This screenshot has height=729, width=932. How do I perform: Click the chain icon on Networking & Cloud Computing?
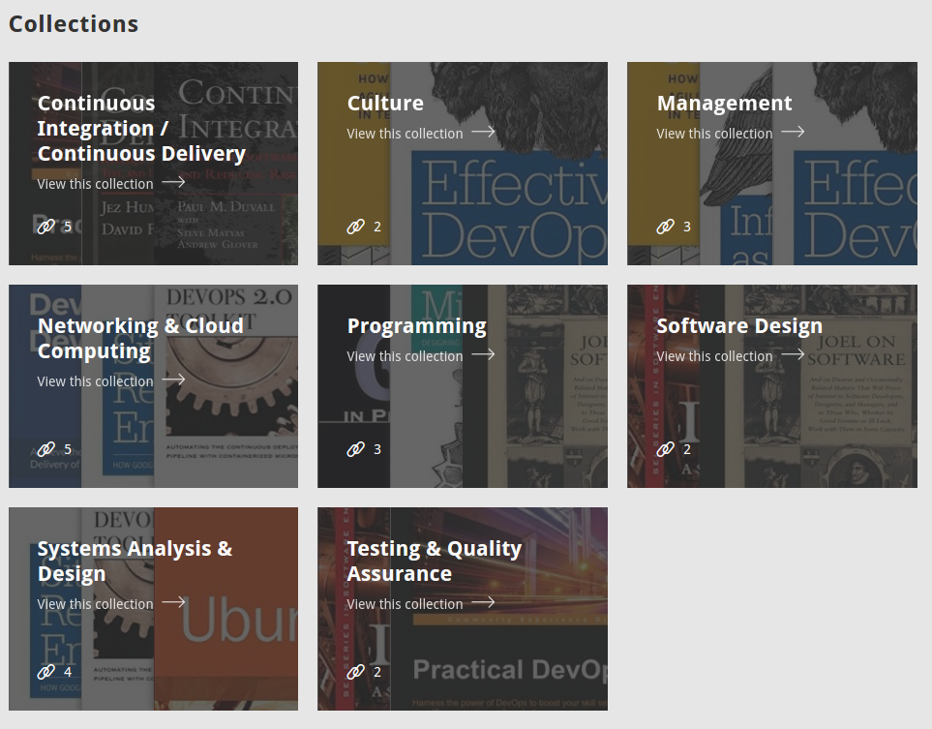tap(46, 448)
